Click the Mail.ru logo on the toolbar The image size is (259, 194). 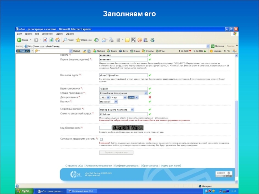pyautogui.click(x=23, y=51)
